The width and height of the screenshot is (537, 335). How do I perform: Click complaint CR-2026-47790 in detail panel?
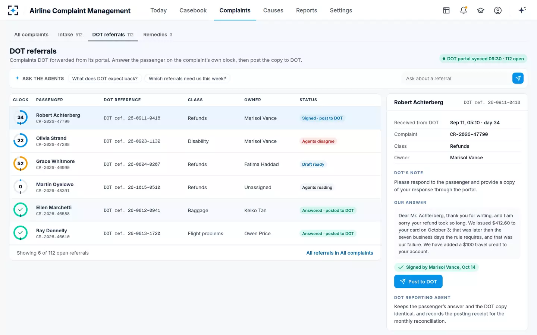469,134
